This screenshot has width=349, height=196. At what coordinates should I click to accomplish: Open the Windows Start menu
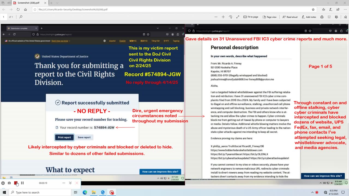[4, 192]
